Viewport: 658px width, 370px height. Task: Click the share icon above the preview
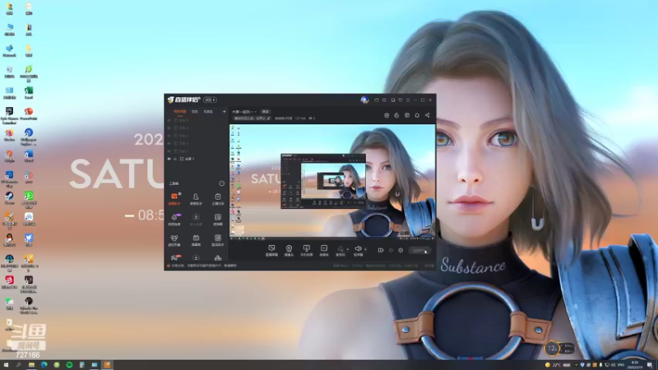(x=427, y=115)
